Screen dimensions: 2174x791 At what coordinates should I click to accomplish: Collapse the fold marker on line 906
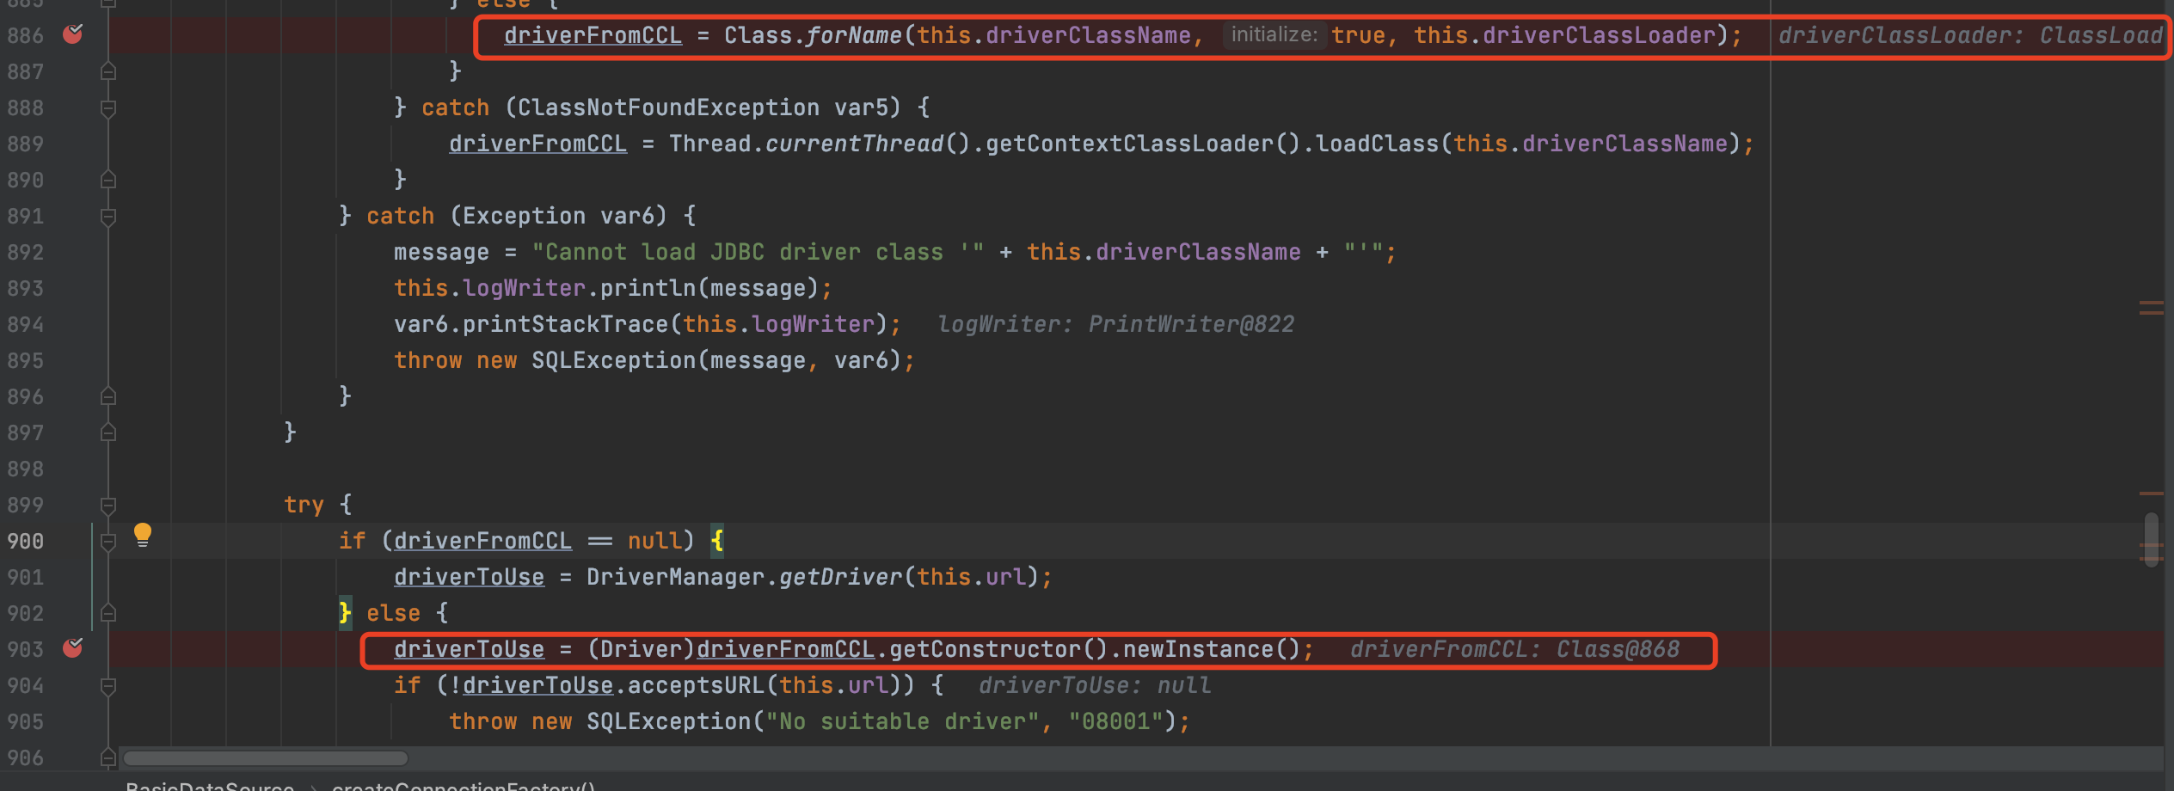click(x=108, y=757)
